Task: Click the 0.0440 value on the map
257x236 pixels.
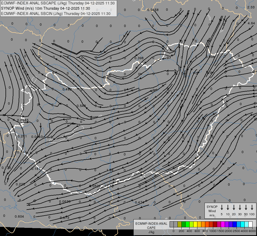Action: pos(37,137)
